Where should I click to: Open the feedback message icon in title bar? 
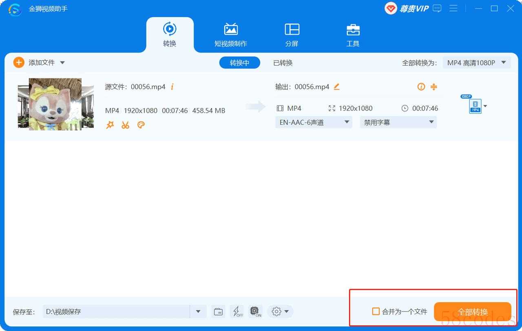point(437,8)
